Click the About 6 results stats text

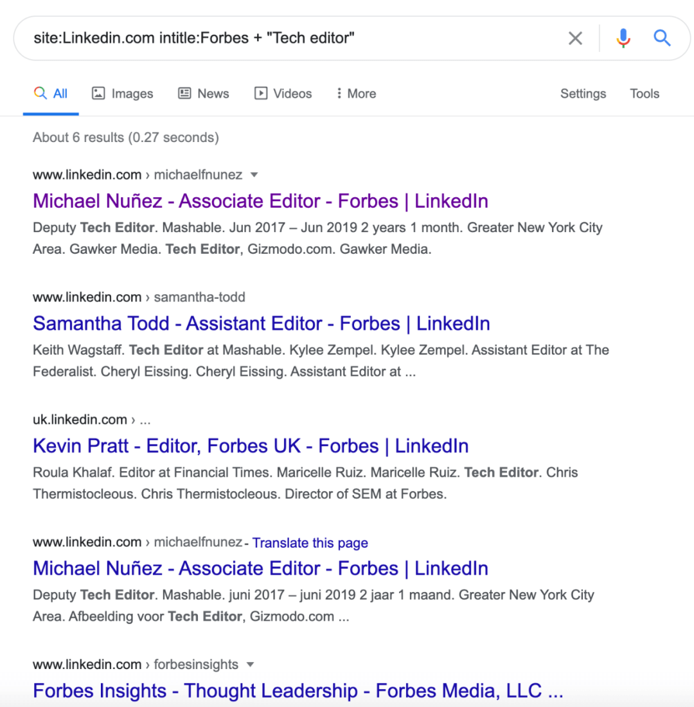pos(126,138)
